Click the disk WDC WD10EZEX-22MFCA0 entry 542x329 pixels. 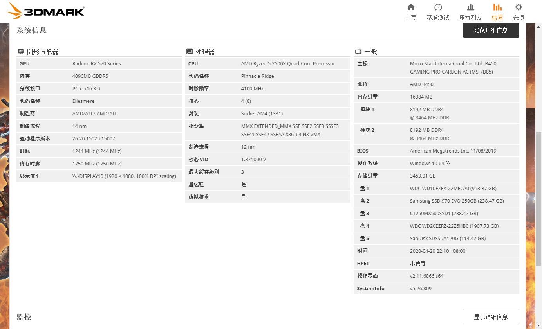coord(453,188)
